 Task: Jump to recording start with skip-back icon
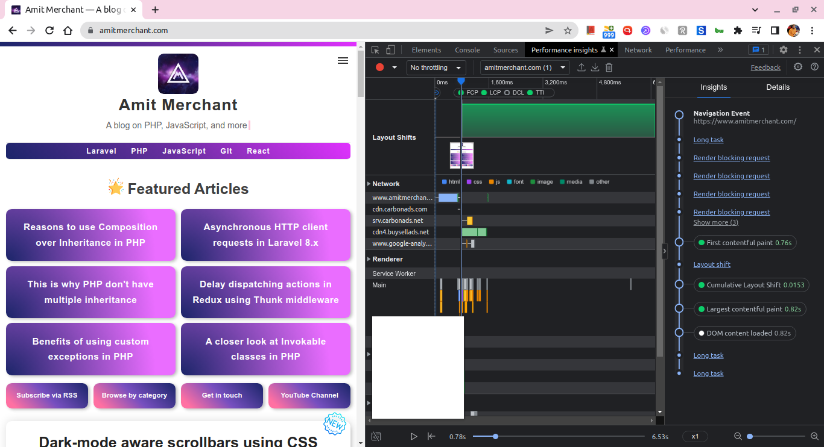[x=431, y=436]
